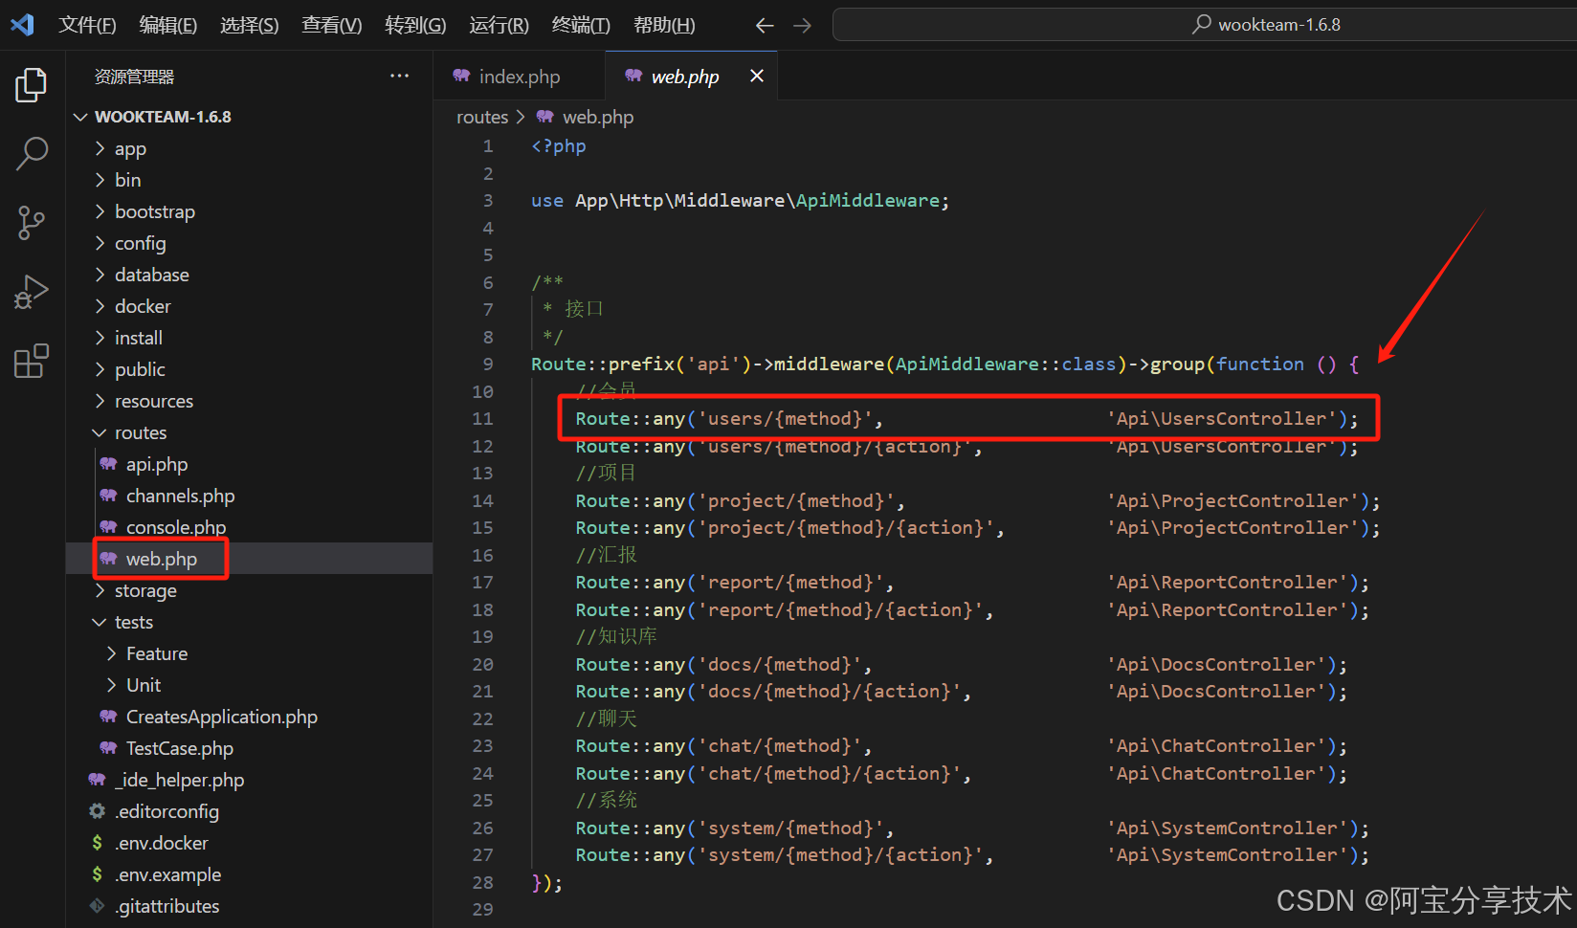Go forward using the right arrow

pos(803,26)
